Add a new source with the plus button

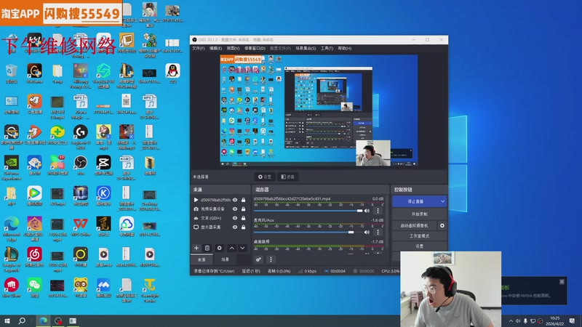(x=196, y=248)
